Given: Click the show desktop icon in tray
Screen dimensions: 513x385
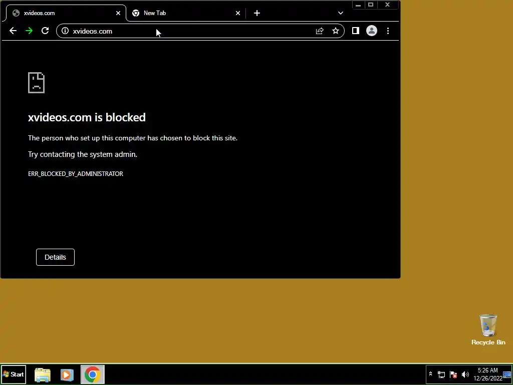Looking at the screenshot, I should (507, 374).
